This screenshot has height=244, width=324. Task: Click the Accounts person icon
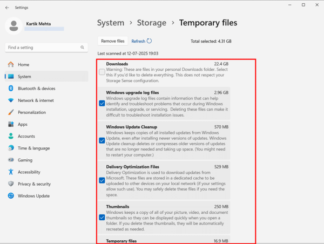[11, 136]
